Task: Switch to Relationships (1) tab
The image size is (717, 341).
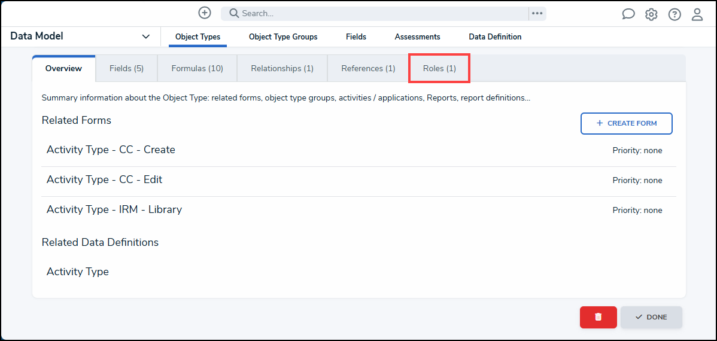Action: click(282, 69)
